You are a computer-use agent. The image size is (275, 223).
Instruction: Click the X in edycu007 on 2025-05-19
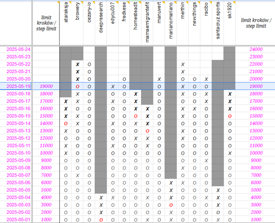coord(112,86)
